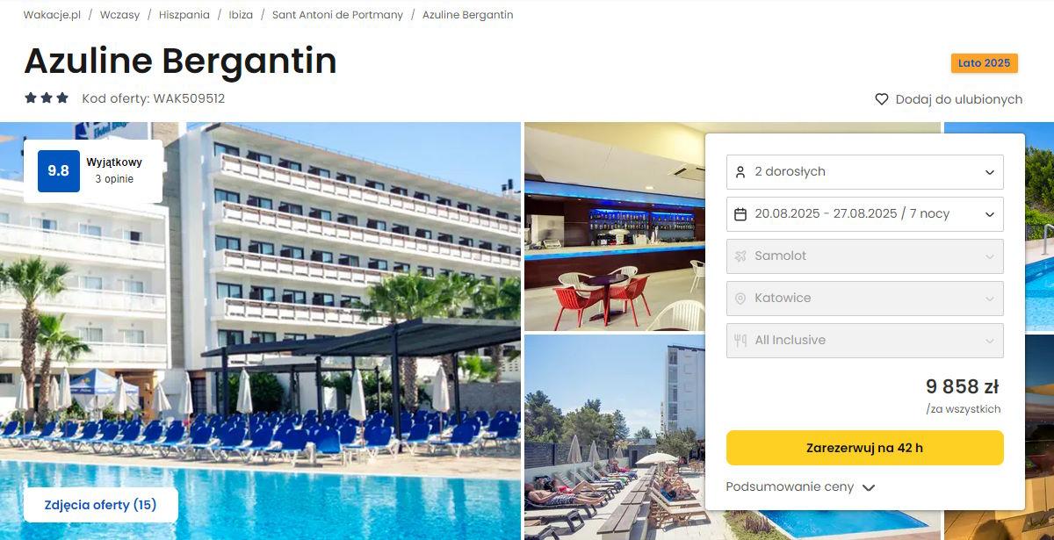Go to the Hiszpania breadcrumb
1054x540 pixels.
click(184, 15)
